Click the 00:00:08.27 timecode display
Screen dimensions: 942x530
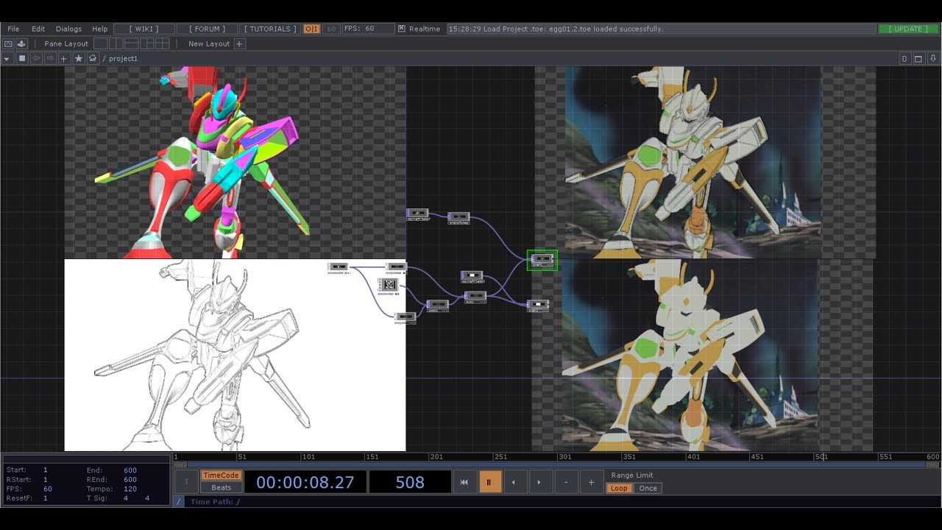pyautogui.click(x=305, y=482)
